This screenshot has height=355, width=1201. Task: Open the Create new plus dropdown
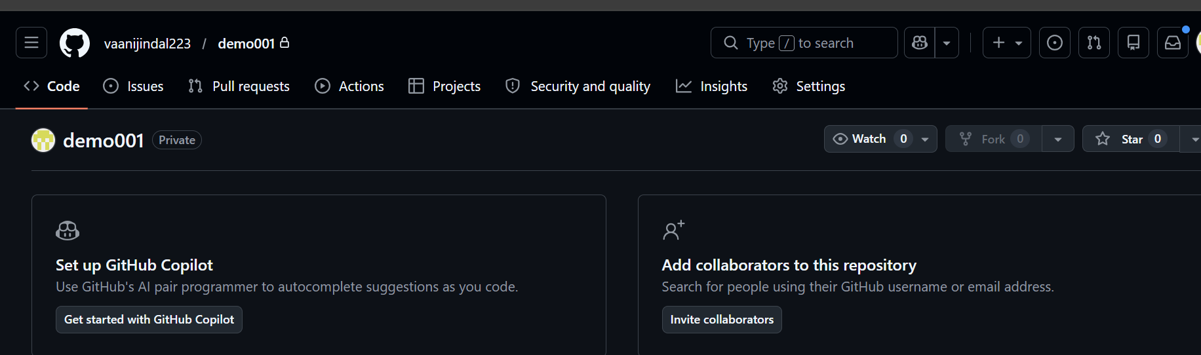click(1006, 43)
